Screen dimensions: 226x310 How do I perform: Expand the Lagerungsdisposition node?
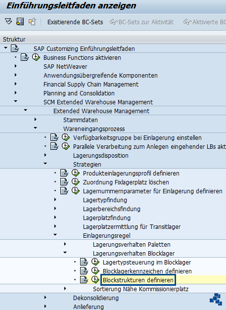45,155
